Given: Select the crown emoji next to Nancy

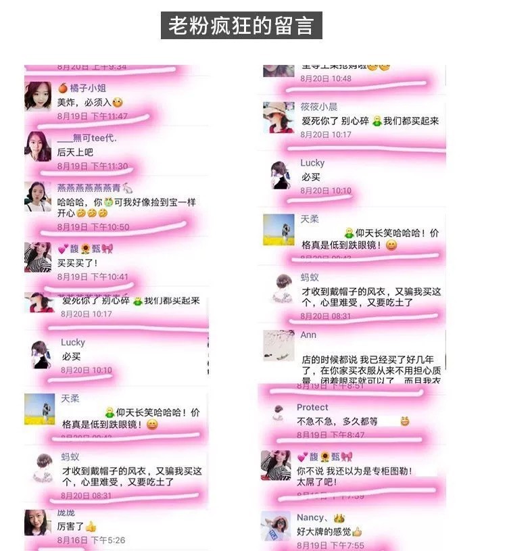Looking at the screenshot, I should pos(339,518).
